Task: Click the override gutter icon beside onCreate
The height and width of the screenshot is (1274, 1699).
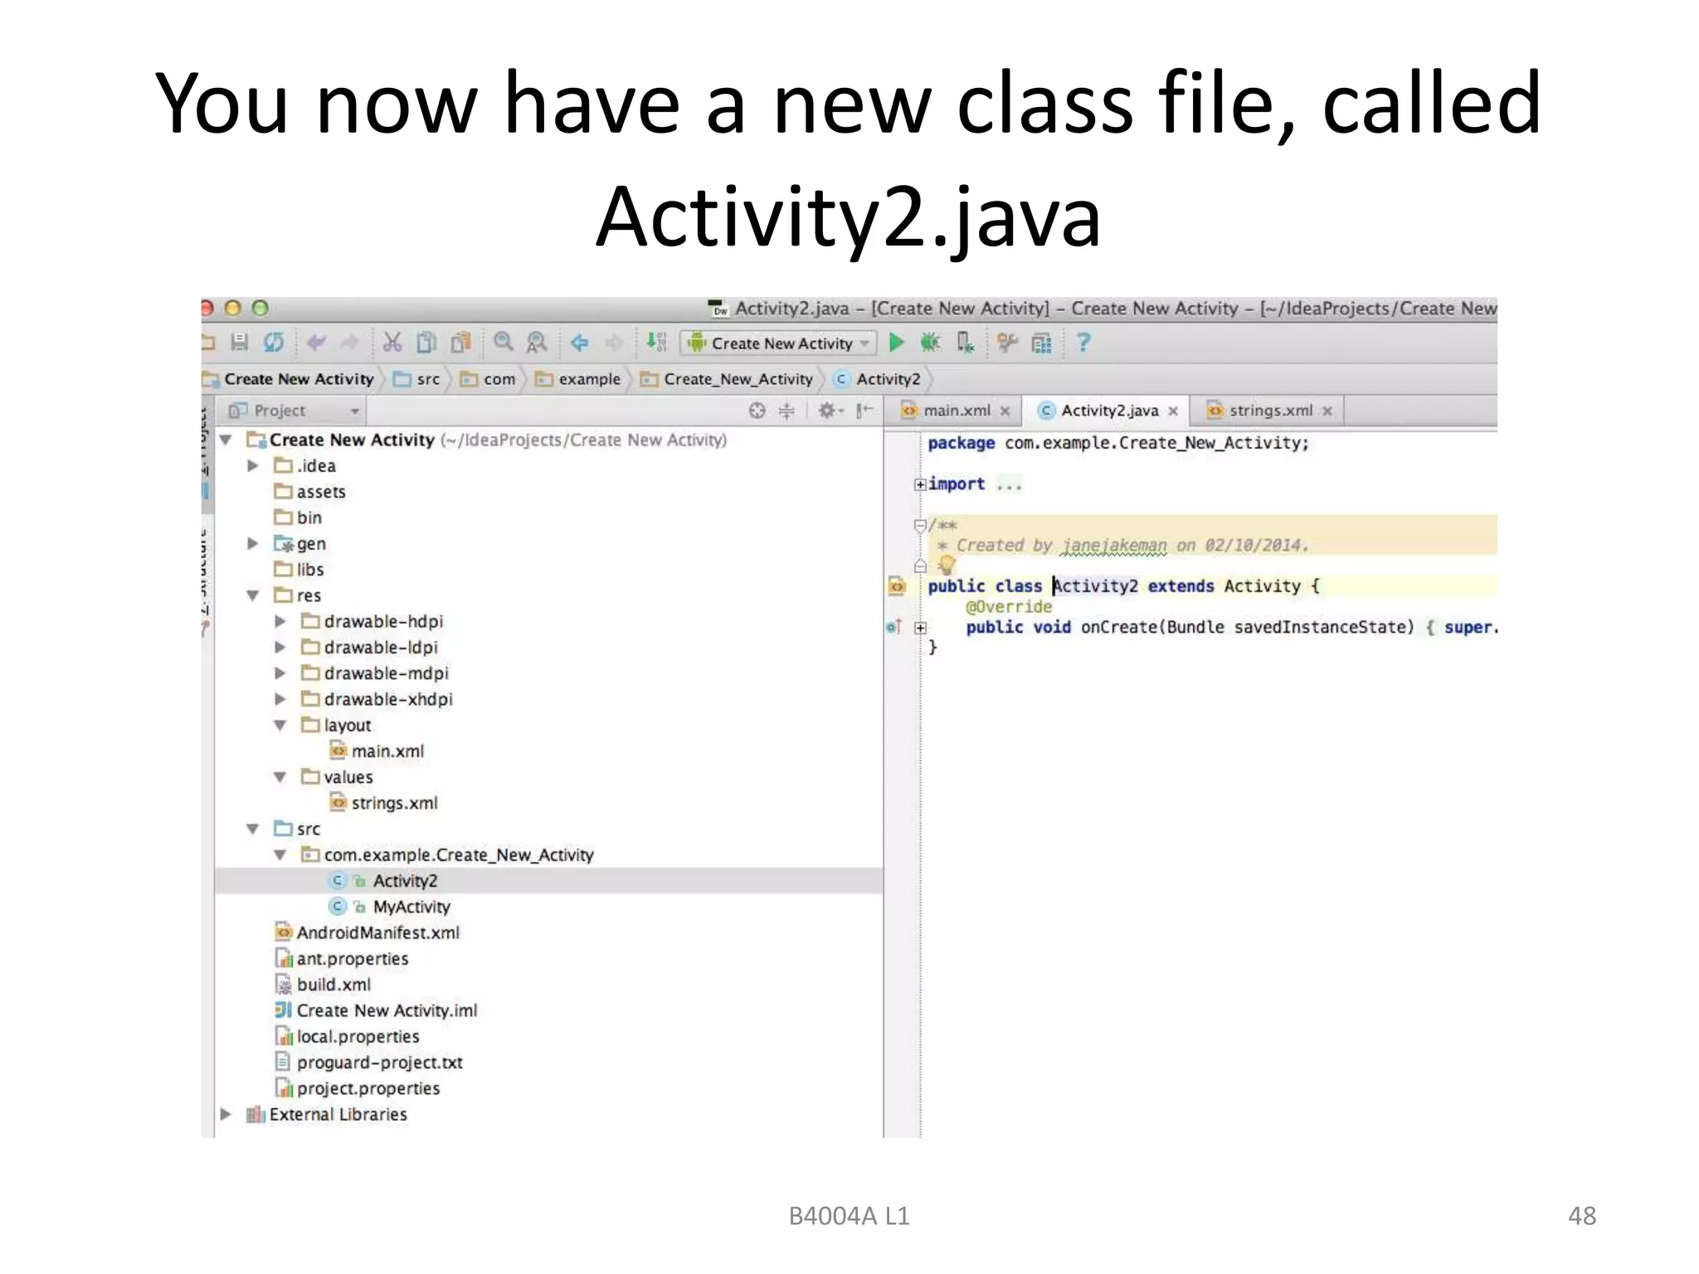Action: click(893, 627)
